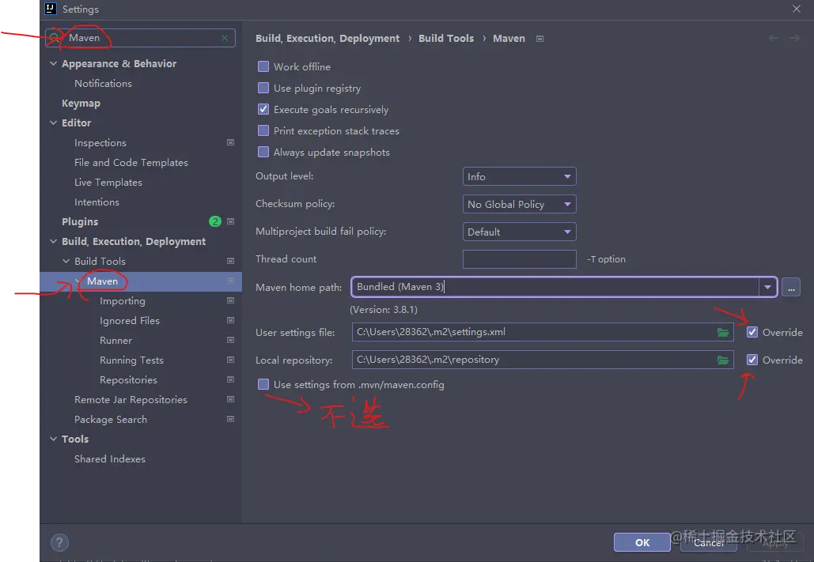Click the Maven home path text field

555,287
